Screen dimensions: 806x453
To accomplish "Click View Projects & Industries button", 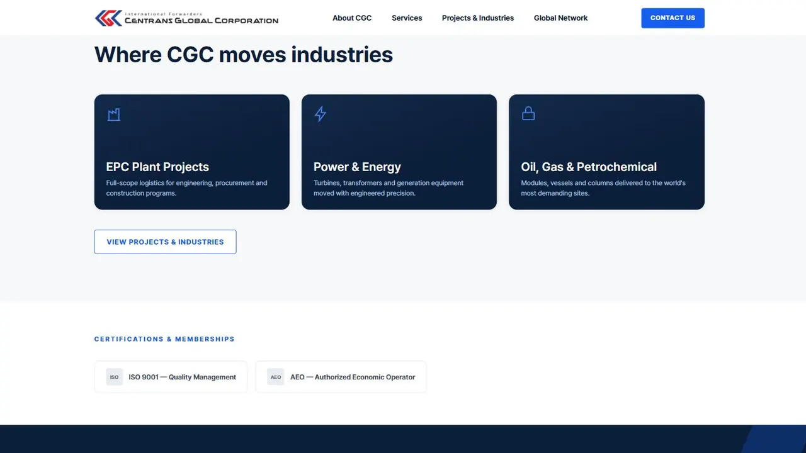I will point(165,242).
